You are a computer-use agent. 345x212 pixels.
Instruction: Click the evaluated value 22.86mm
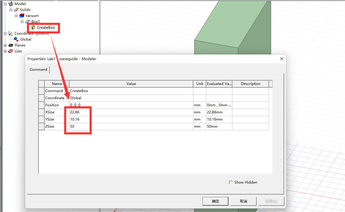(219, 112)
